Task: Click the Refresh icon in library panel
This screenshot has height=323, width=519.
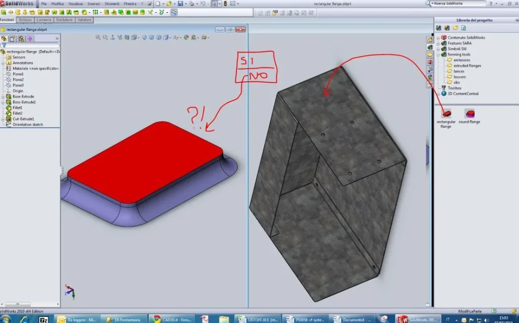Action: pos(464,28)
